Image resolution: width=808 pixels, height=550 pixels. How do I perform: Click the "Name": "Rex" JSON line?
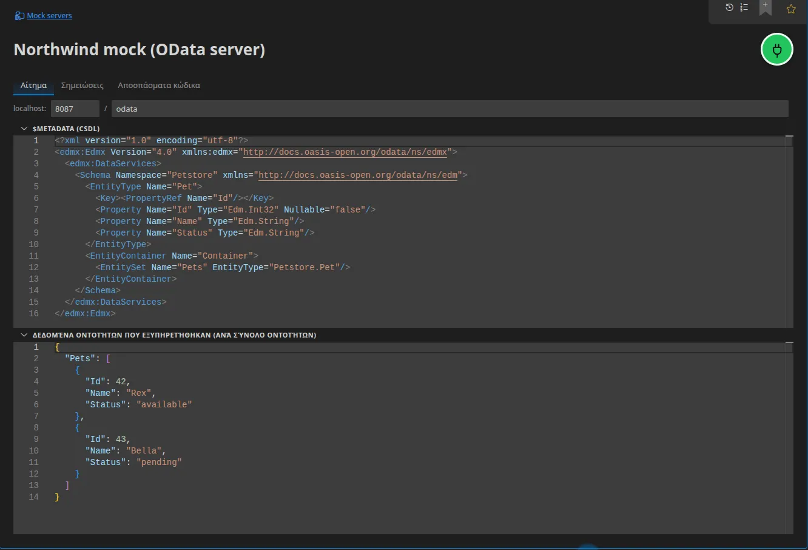(121, 393)
